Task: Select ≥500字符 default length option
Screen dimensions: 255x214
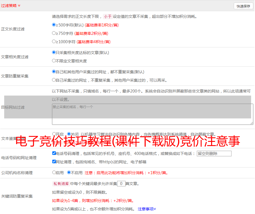Action: click(54, 25)
